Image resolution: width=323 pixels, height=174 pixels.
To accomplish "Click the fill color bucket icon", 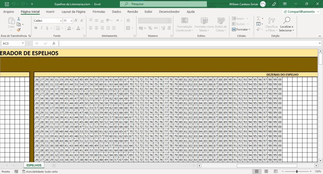I will (x=69, y=28).
